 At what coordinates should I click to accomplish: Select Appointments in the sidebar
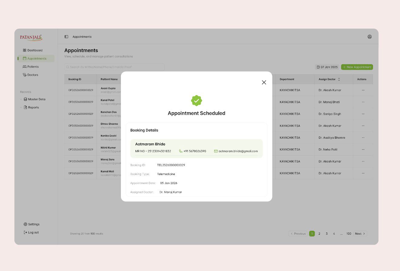tap(36, 58)
